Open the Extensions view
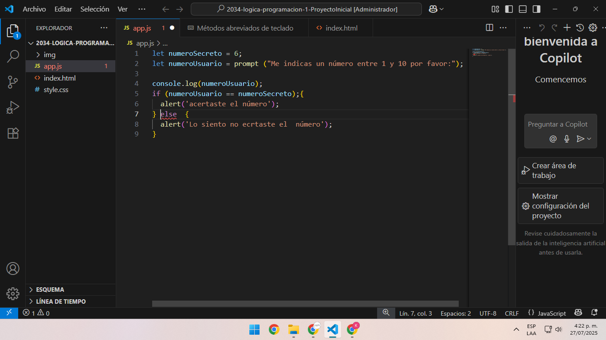Viewport: 606px width, 340px height. [x=13, y=133]
